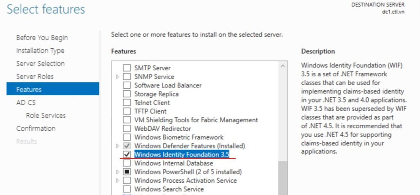Select the Windows Internal Database checkbox
The width and height of the screenshot is (420, 195).
[127, 163]
